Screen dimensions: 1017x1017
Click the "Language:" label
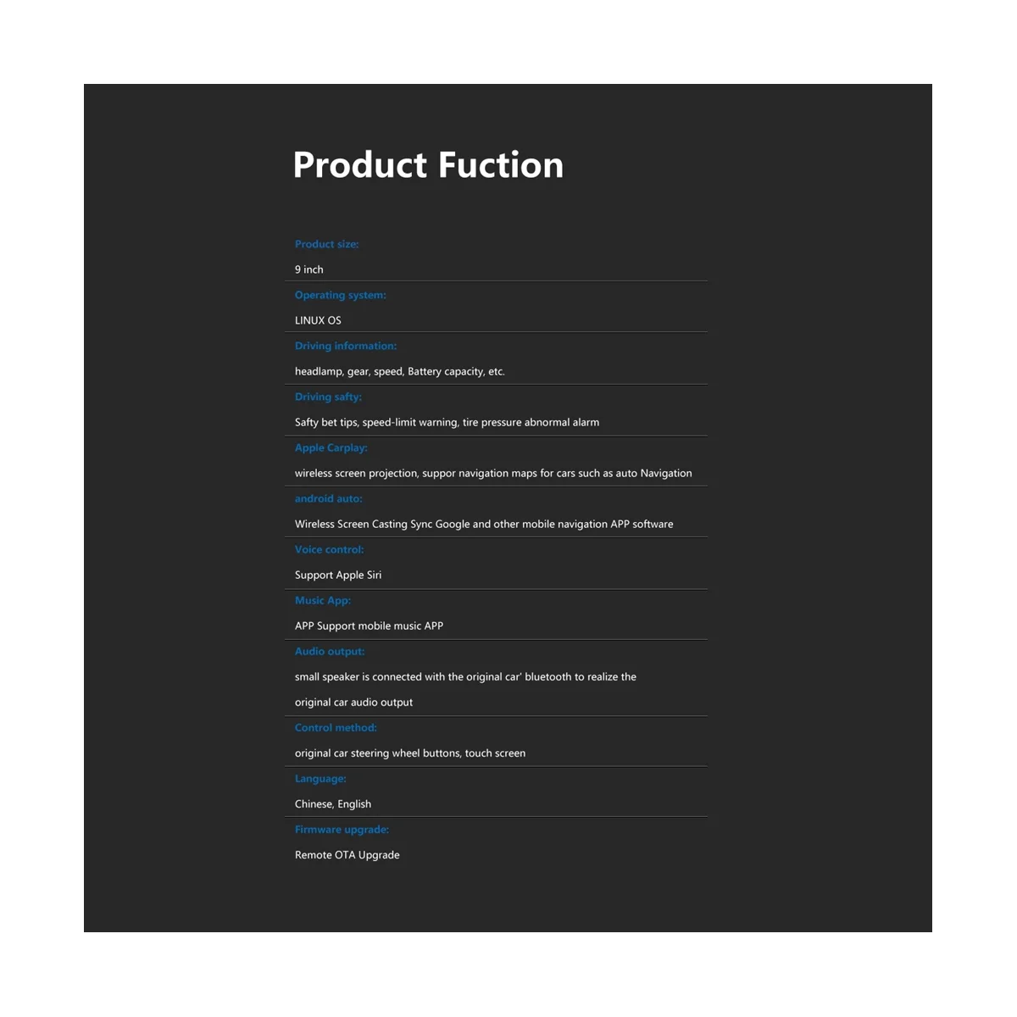point(320,778)
